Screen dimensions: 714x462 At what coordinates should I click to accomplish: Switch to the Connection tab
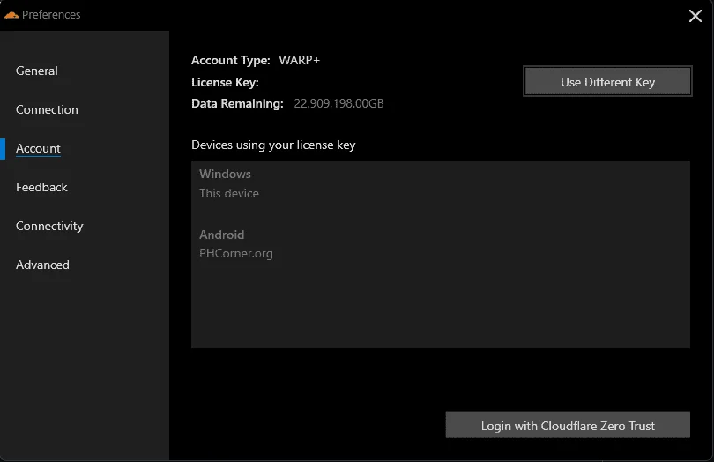(47, 109)
